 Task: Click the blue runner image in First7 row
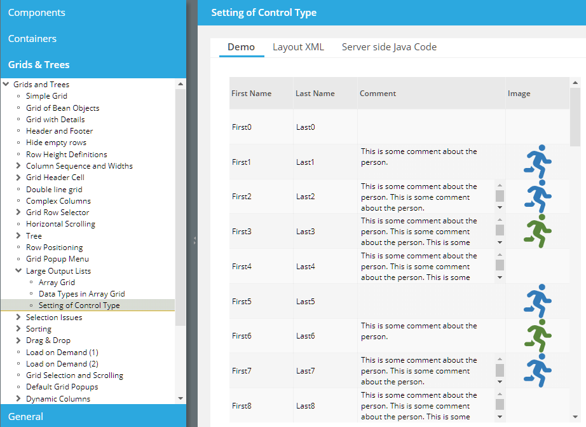(538, 370)
